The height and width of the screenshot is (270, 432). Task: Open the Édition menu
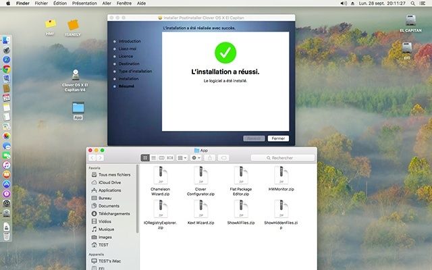[60, 3]
